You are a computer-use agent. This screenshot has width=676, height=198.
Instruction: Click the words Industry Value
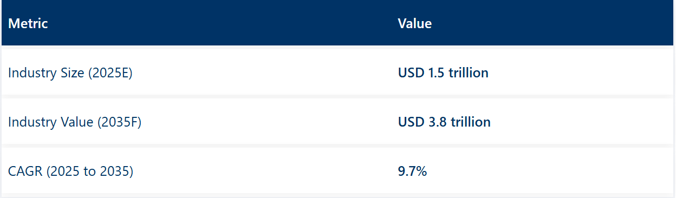pos(51,122)
